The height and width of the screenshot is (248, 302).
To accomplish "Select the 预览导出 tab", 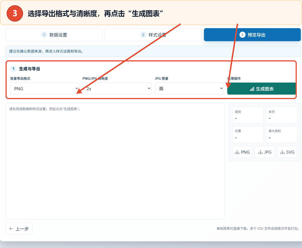I will click(252, 35).
